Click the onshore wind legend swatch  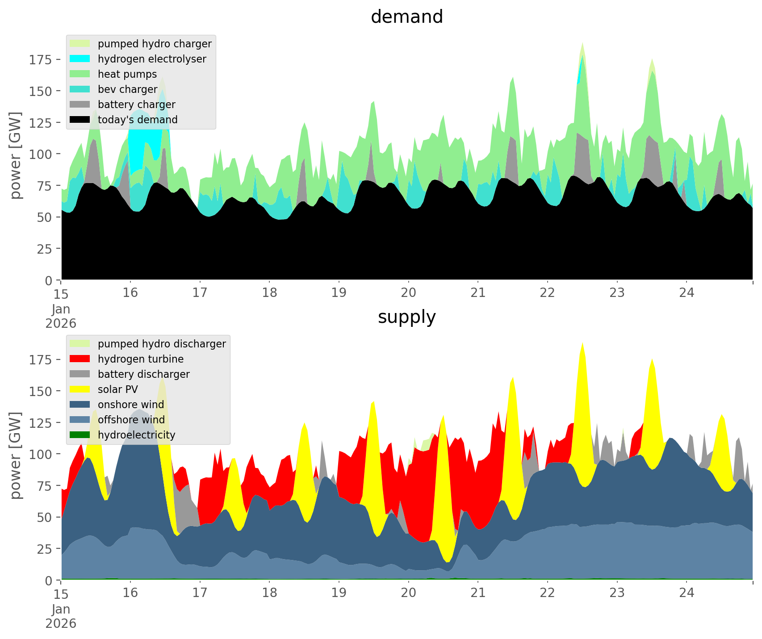point(80,405)
